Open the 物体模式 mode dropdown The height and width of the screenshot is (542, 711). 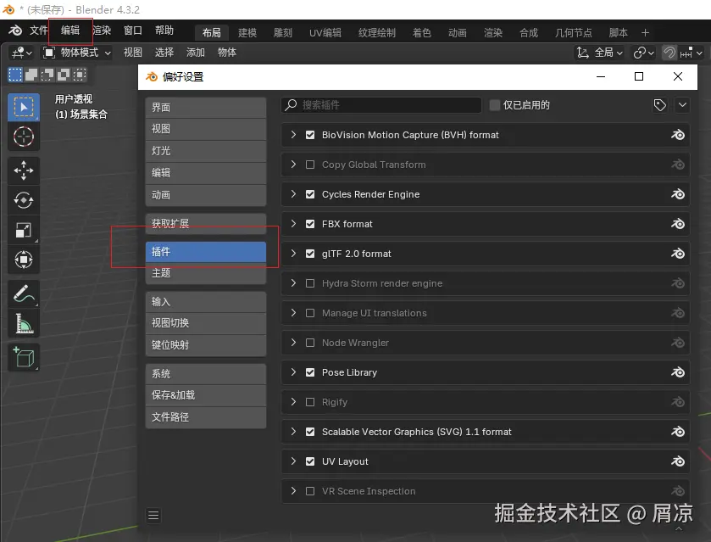point(77,53)
